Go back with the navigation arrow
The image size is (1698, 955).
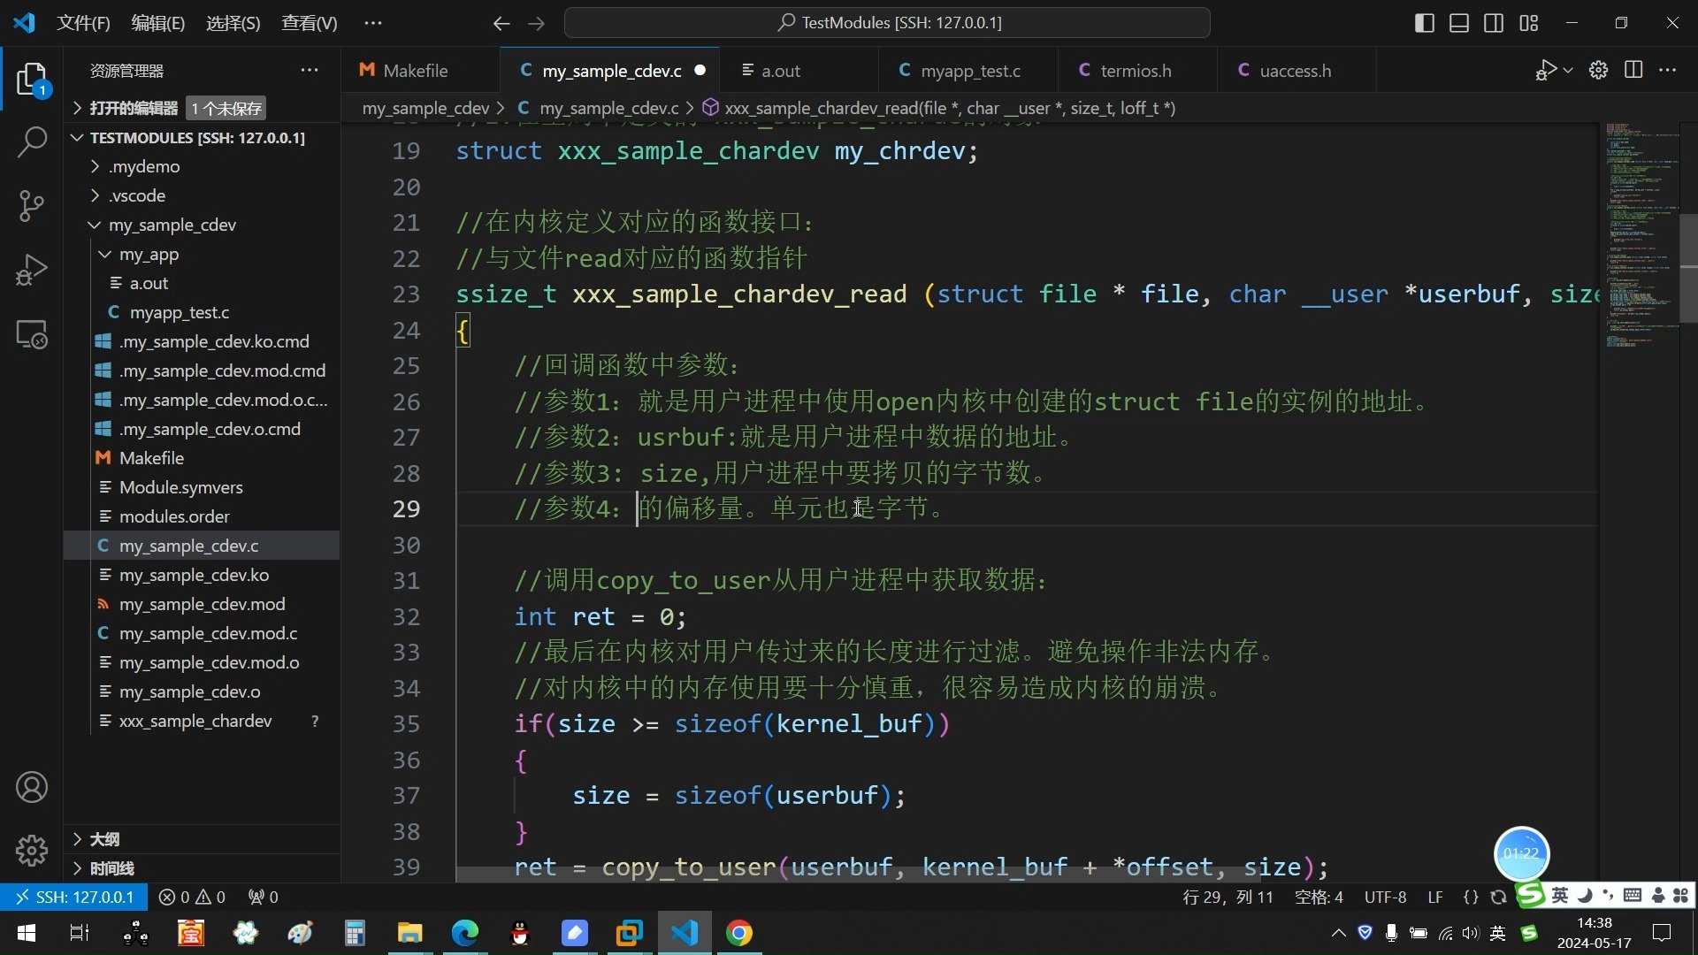(x=501, y=23)
